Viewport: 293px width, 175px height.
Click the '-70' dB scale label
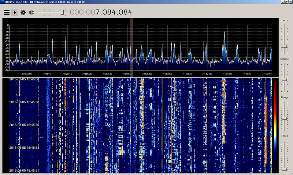7,71
